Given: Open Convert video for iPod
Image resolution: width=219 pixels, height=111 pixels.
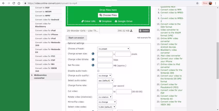Looking at the screenshot, I should point(45,39).
